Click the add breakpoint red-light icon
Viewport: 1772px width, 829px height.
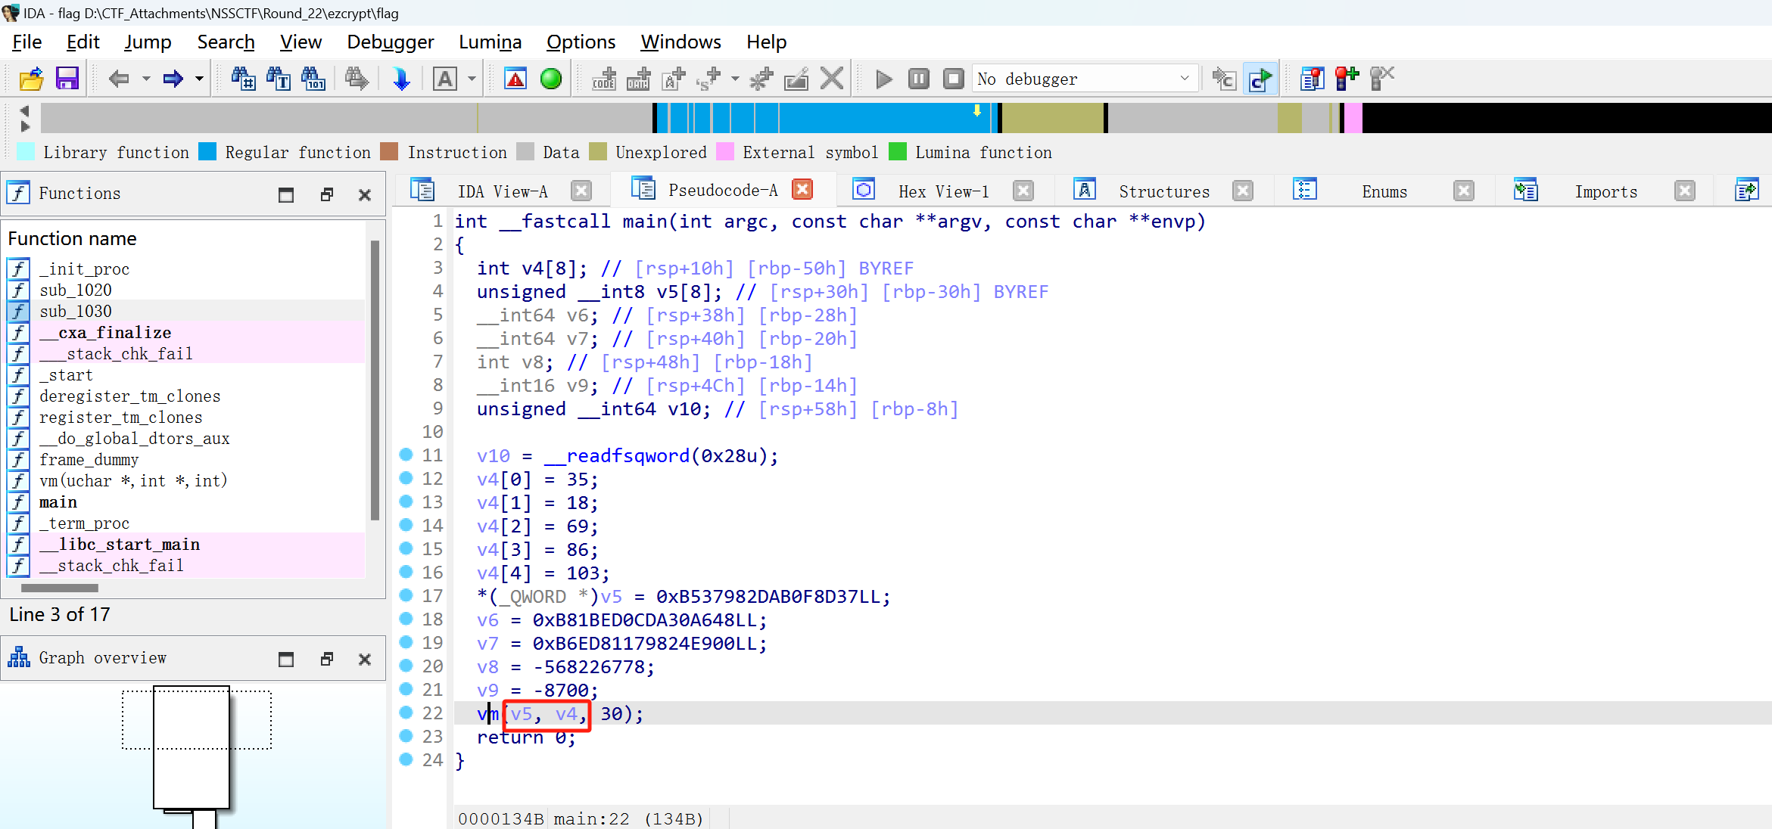point(1347,79)
